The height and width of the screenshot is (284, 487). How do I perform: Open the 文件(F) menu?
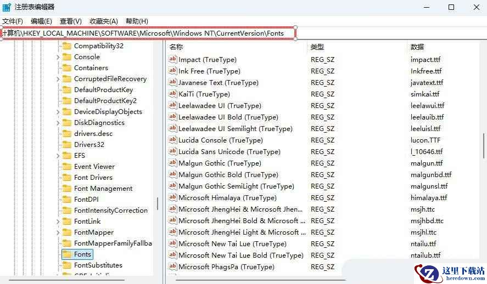coord(12,21)
